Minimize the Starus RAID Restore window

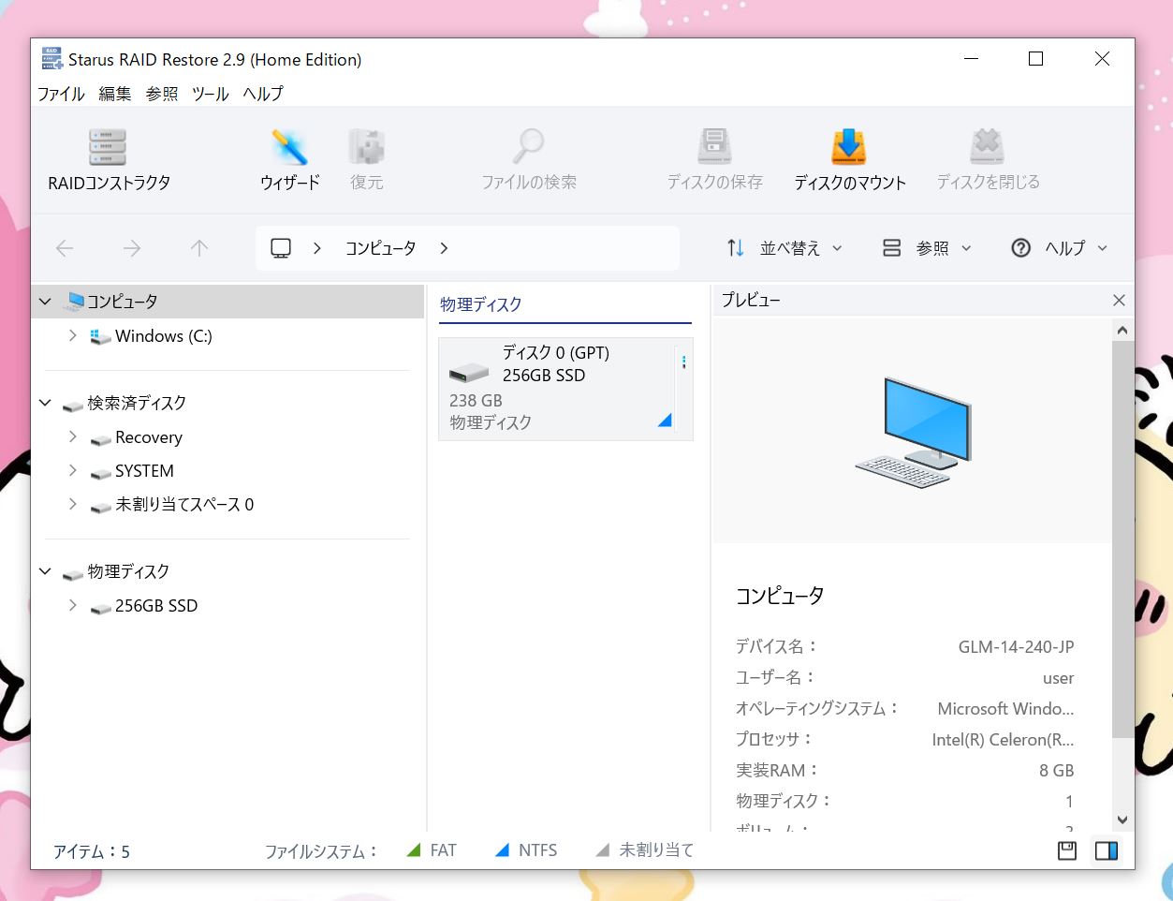971,59
